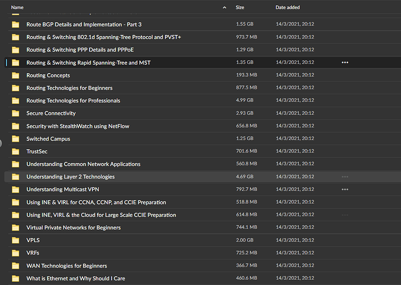Open Route BGP Details and Implementation - Part 3
Image resolution: width=401 pixels, height=285 pixels.
click(x=84, y=24)
